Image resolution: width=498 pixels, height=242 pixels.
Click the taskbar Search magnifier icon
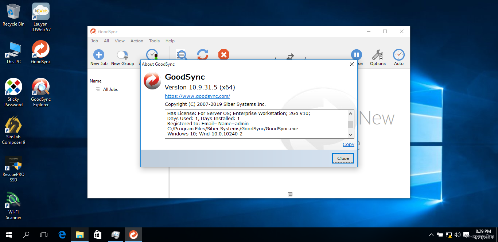coord(26,235)
